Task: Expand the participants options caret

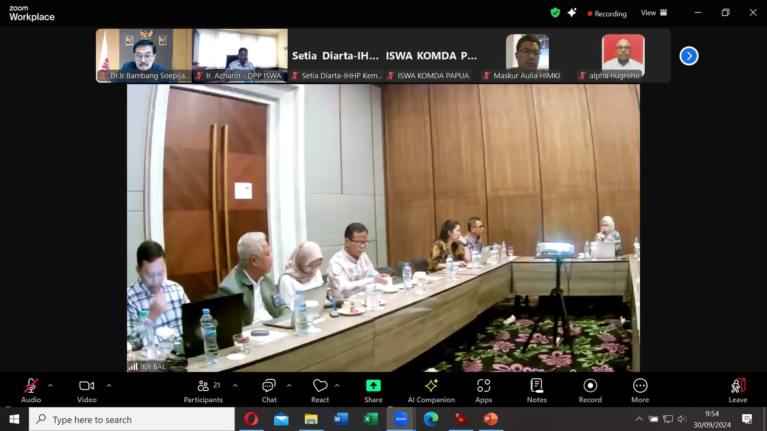Action: point(235,386)
